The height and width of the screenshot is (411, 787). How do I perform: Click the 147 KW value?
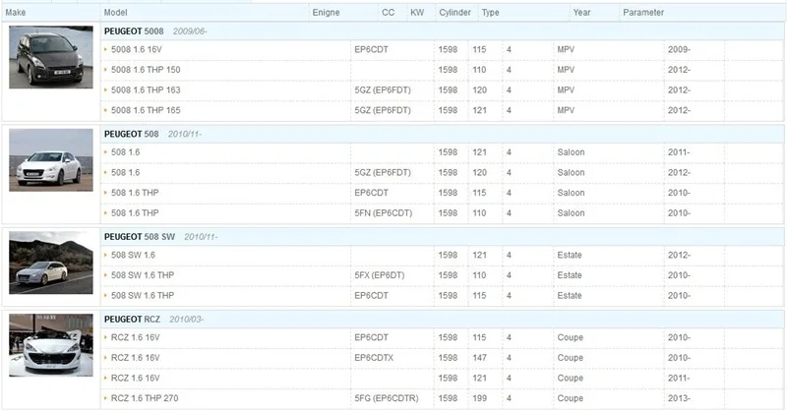click(x=479, y=358)
